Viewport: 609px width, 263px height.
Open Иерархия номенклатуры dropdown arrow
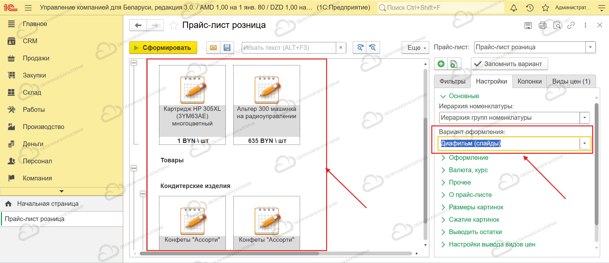[x=585, y=118]
